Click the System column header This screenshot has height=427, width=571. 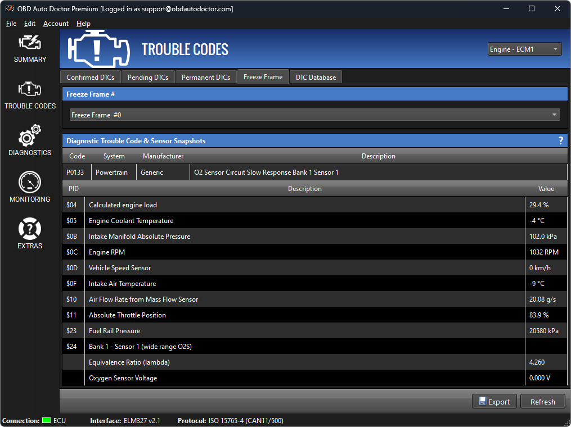click(x=114, y=156)
